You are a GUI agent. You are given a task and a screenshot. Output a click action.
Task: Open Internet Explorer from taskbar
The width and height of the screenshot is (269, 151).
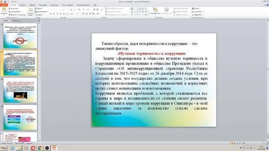[12, 148]
